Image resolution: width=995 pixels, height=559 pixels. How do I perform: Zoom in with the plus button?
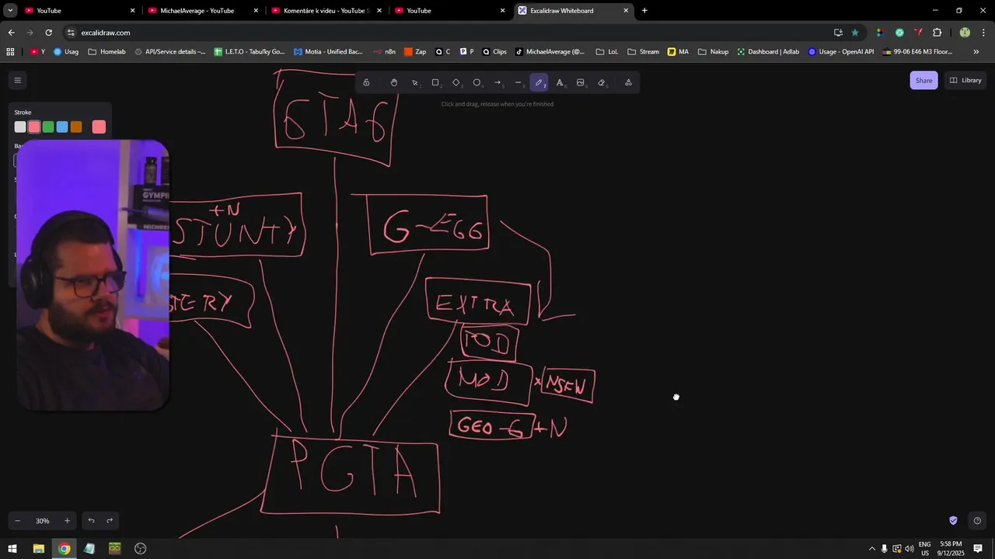[x=67, y=520]
